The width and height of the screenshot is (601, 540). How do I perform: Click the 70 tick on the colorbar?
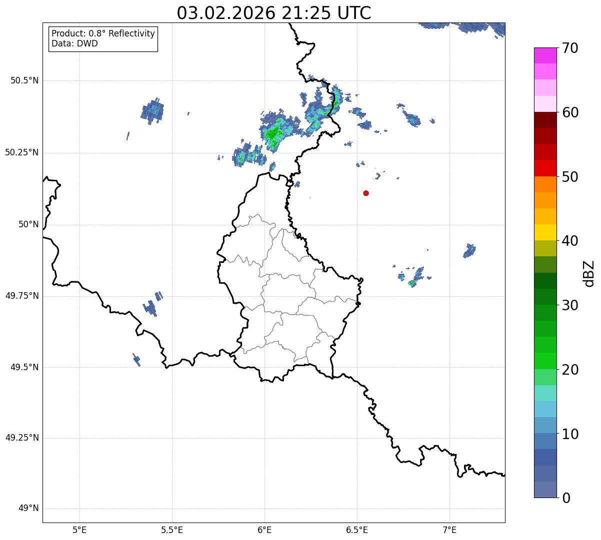point(570,48)
